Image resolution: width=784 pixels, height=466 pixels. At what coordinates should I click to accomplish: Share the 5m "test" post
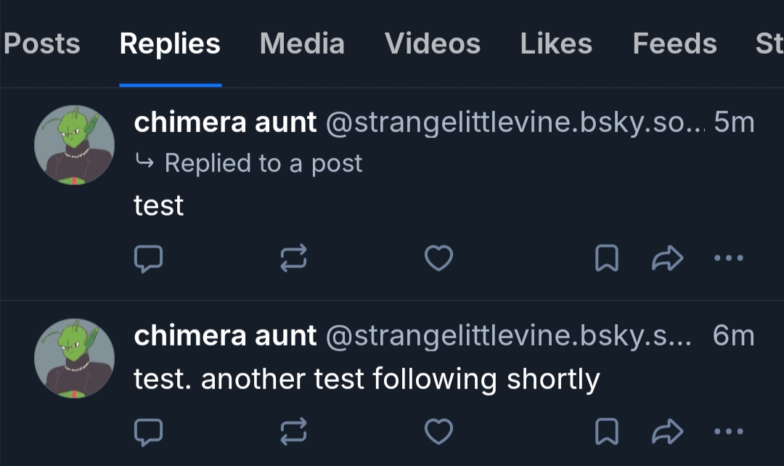click(668, 258)
